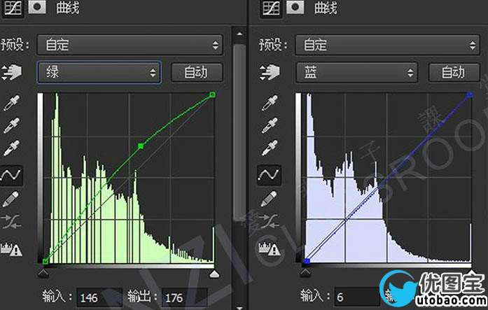
Task: Click green curve top-right end point
Action: 212,94
